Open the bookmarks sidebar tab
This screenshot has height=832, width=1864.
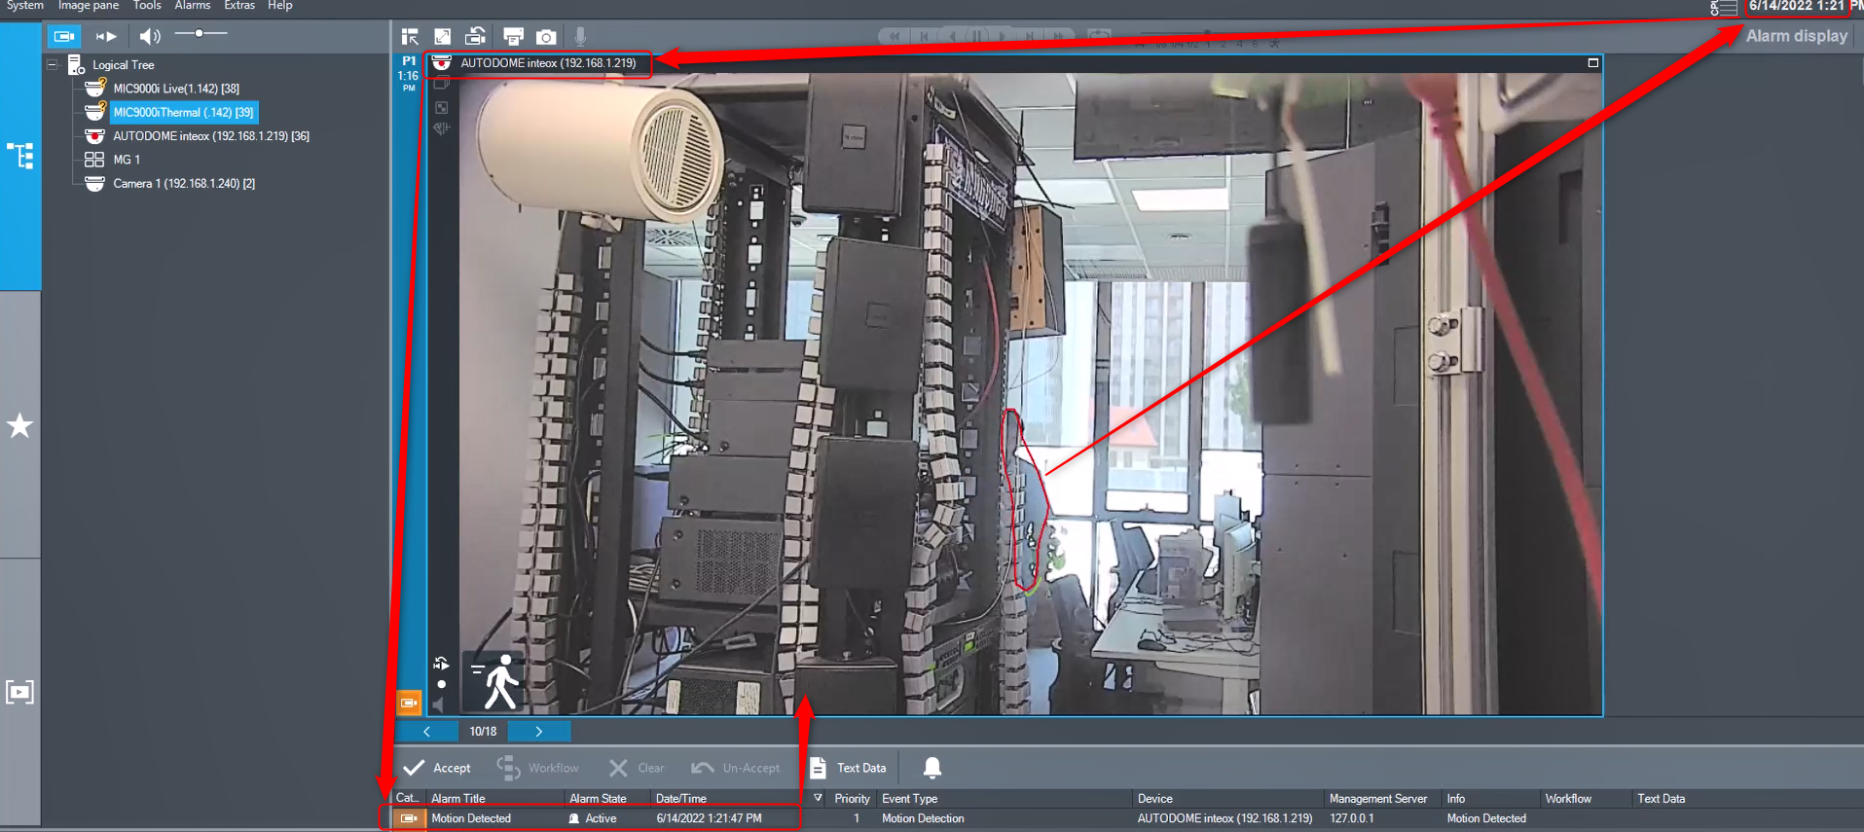click(20, 692)
